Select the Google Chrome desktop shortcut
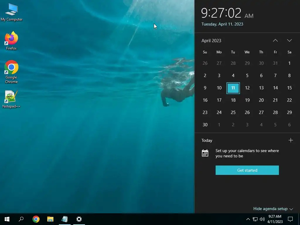 [11, 72]
